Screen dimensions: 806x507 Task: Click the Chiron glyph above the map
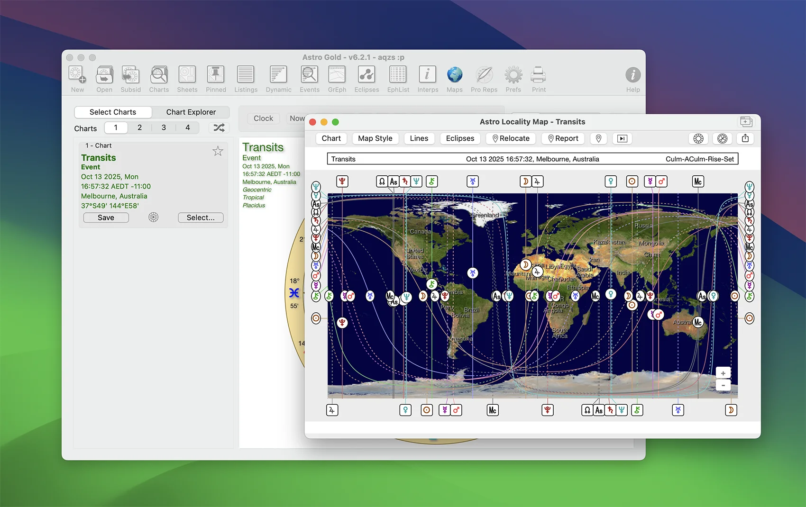pyautogui.click(x=431, y=181)
